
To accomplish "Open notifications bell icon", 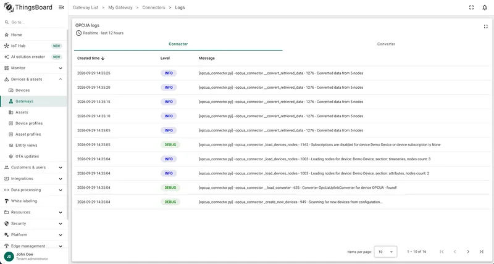I will pos(485,7).
